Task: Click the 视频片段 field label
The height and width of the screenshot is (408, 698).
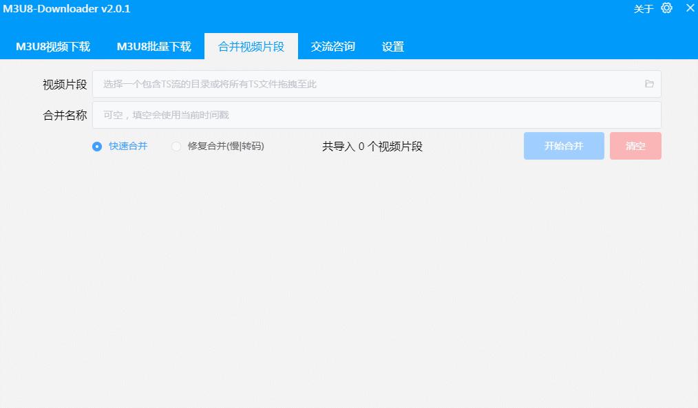Action: 63,83
